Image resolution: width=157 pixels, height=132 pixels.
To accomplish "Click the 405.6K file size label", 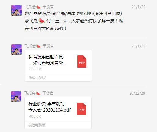I will 35,116.
